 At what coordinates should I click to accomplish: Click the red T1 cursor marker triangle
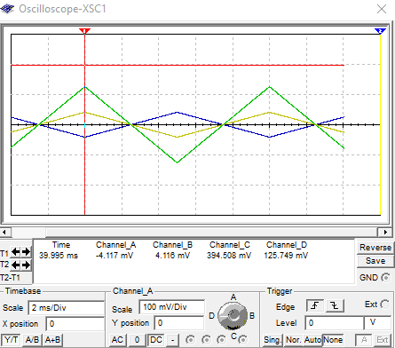84,31
